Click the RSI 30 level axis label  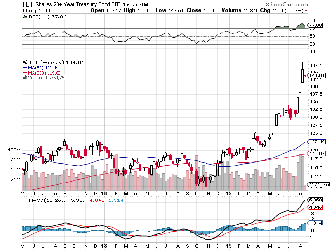(312, 44)
